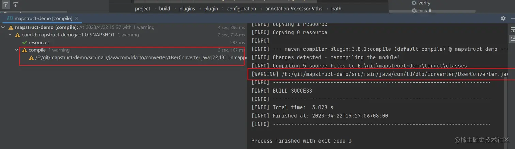Run the Maven verify lifecycle goal
Image resolution: width=515 pixels, height=149 pixels.
tap(421, 3)
